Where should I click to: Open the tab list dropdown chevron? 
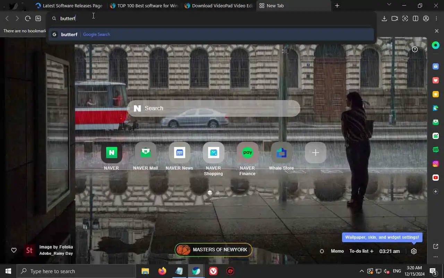389,5
